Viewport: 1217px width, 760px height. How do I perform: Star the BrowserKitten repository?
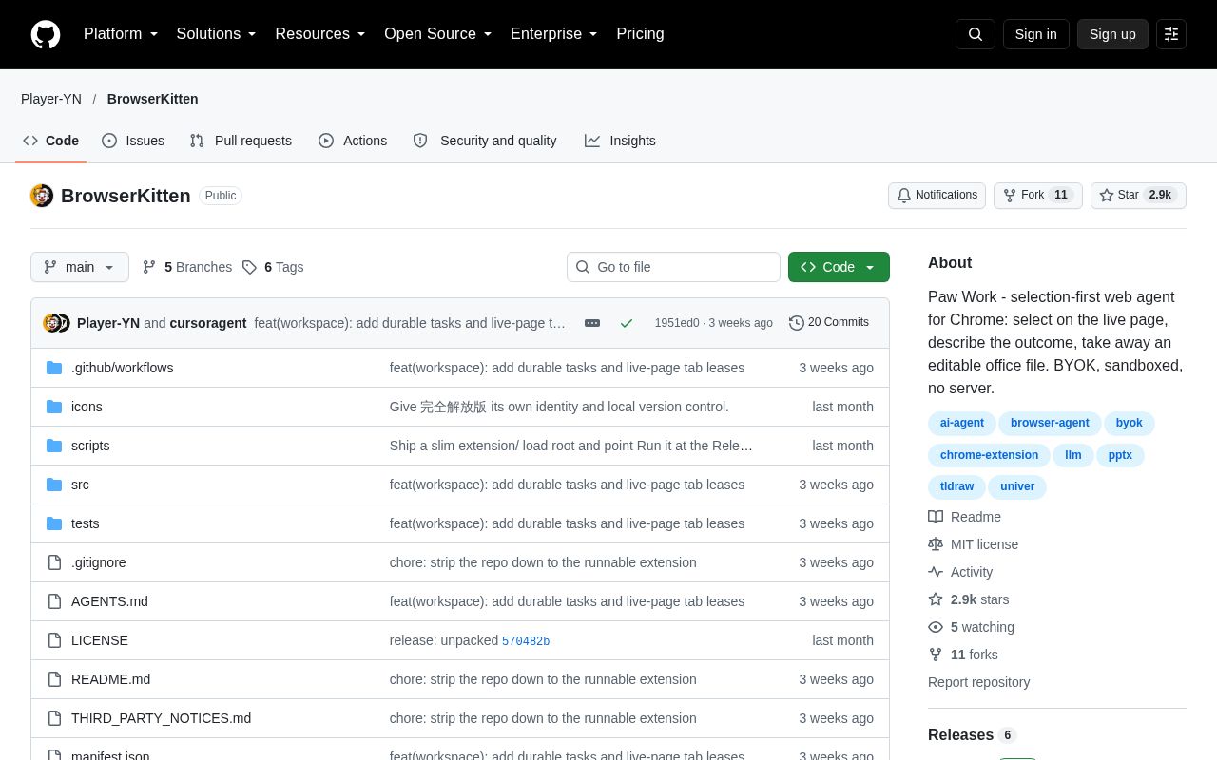click(x=1138, y=196)
